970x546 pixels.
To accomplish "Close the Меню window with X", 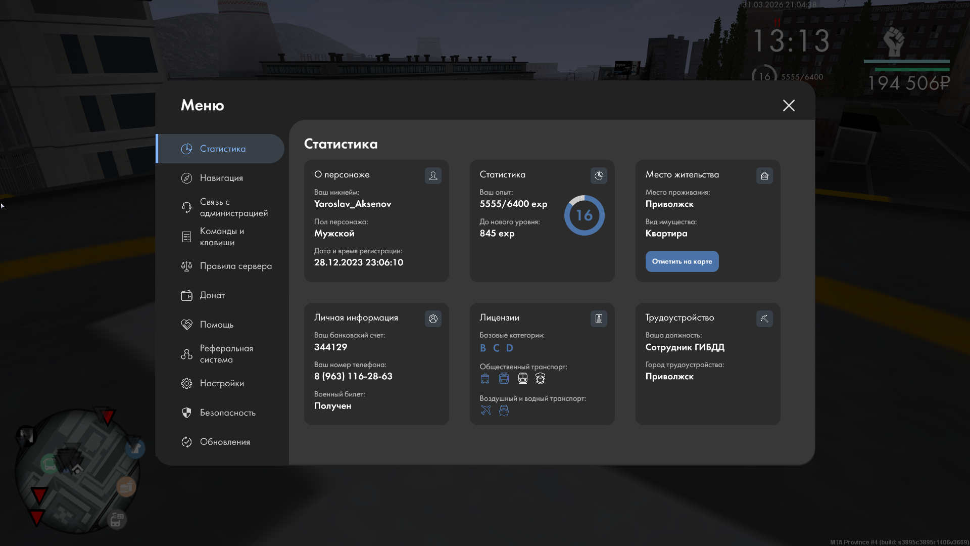I will (789, 105).
